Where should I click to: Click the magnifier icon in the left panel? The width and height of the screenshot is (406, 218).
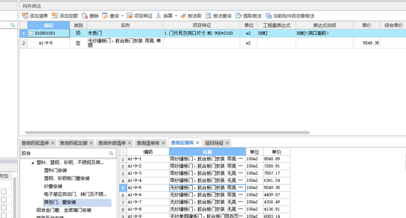coord(13,25)
